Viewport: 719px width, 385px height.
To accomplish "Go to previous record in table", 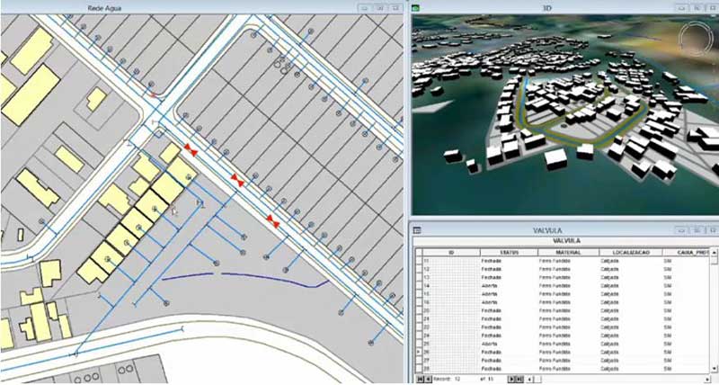I will pyautogui.click(x=427, y=379).
